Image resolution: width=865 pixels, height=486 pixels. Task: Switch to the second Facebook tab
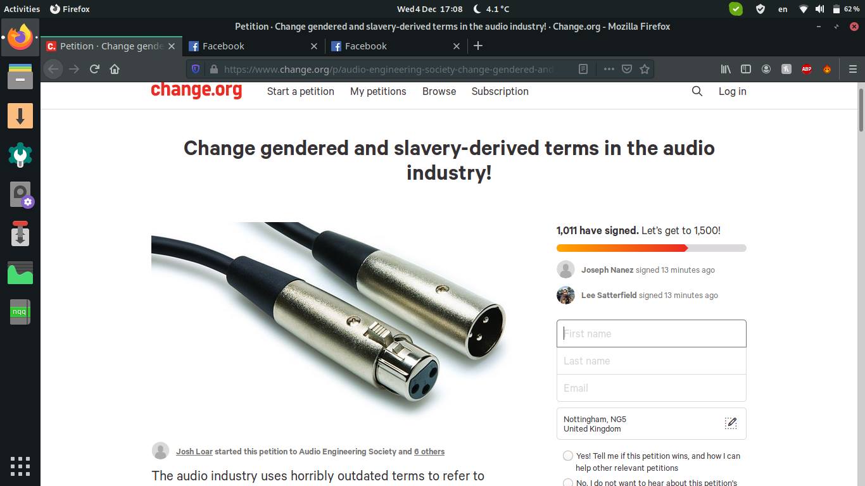[x=366, y=46]
